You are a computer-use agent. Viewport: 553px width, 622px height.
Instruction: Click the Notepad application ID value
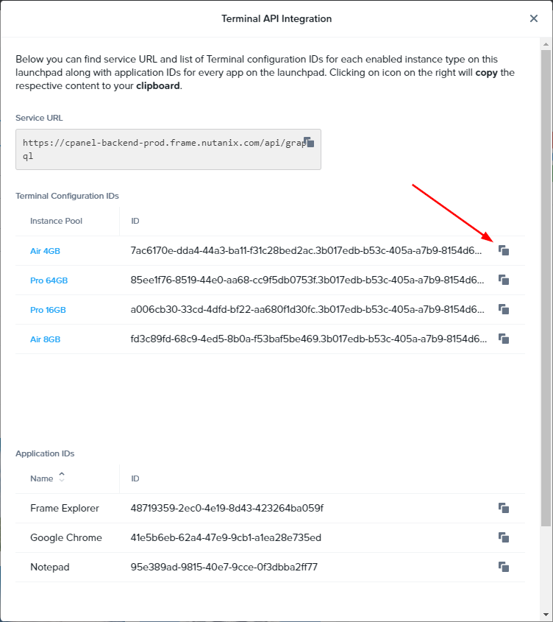point(224,568)
